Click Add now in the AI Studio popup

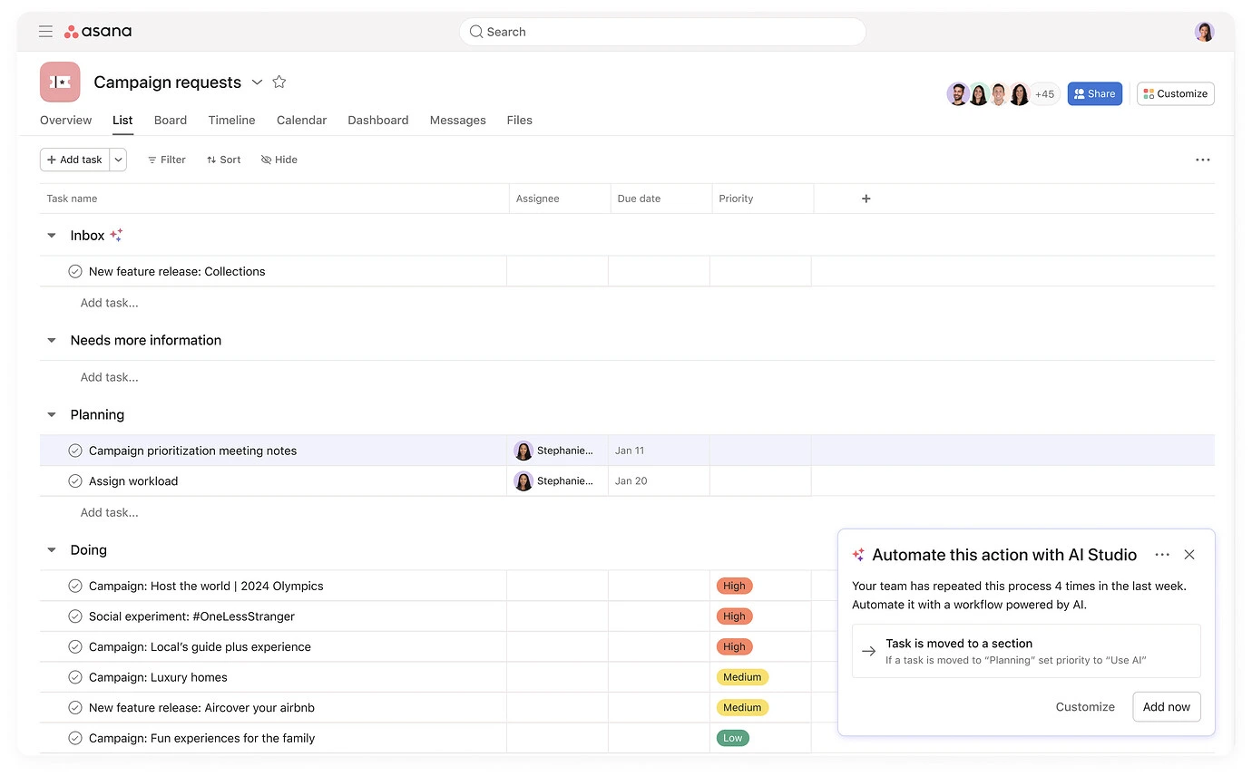pos(1167,706)
